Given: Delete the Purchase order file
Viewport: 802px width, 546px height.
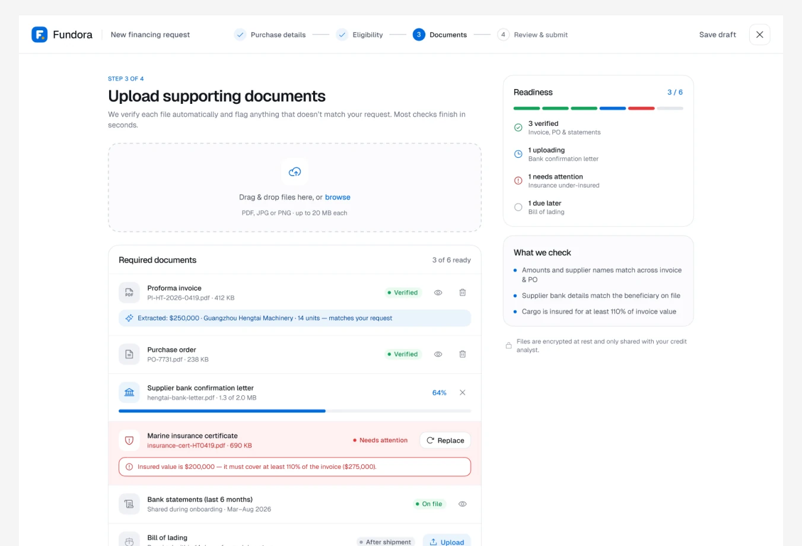Looking at the screenshot, I should (x=463, y=354).
